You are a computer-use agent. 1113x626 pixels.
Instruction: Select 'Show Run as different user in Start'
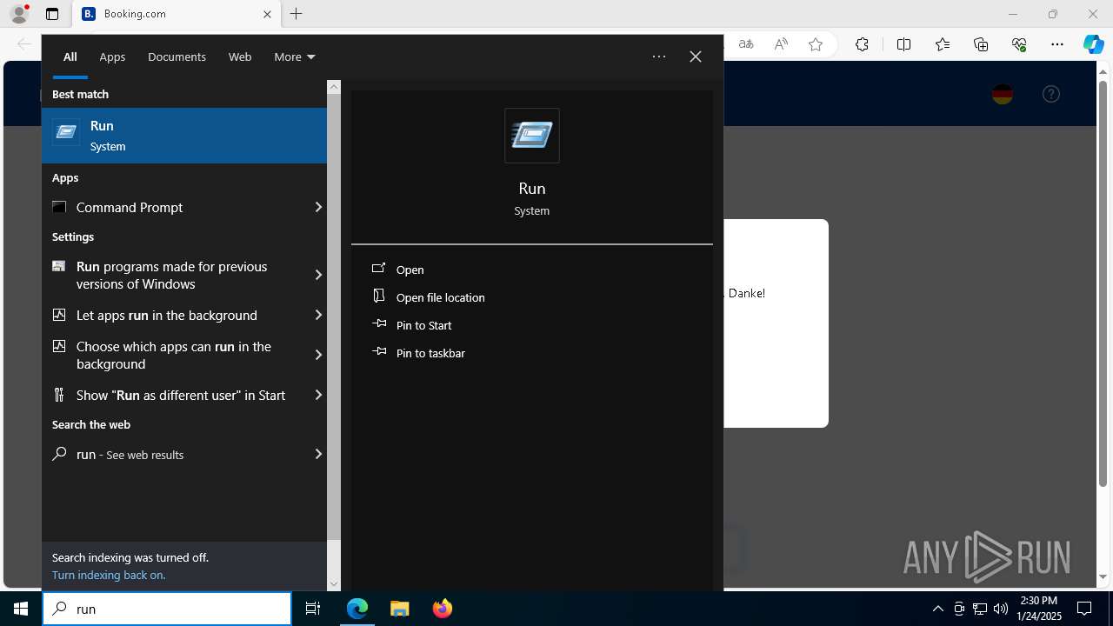(x=174, y=395)
